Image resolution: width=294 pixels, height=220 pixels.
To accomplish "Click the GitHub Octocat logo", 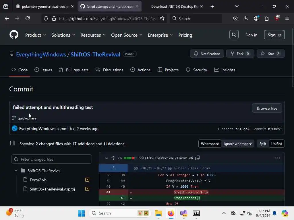I will pyautogui.click(x=14, y=35).
